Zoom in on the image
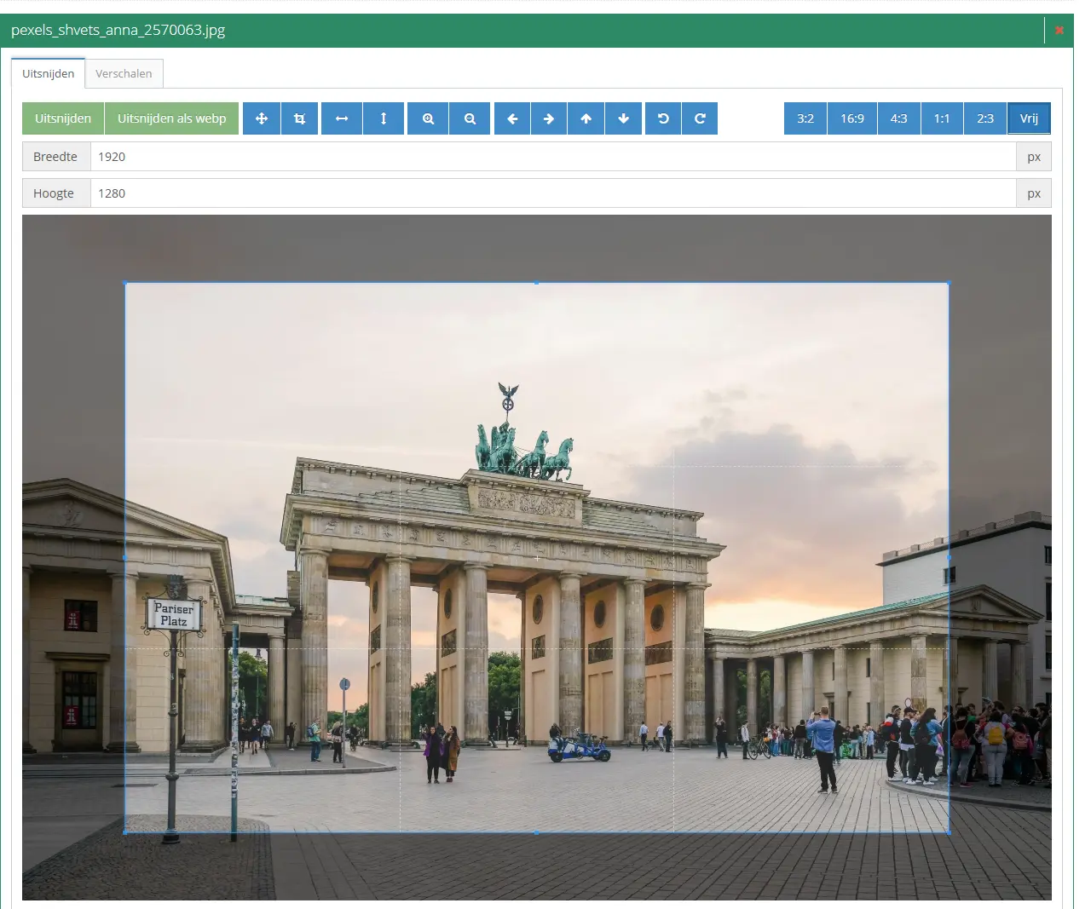This screenshot has width=1091, height=909. pos(428,118)
